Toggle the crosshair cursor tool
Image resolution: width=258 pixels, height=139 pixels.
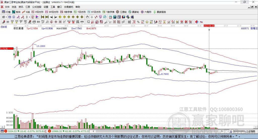click(x=92, y=17)
